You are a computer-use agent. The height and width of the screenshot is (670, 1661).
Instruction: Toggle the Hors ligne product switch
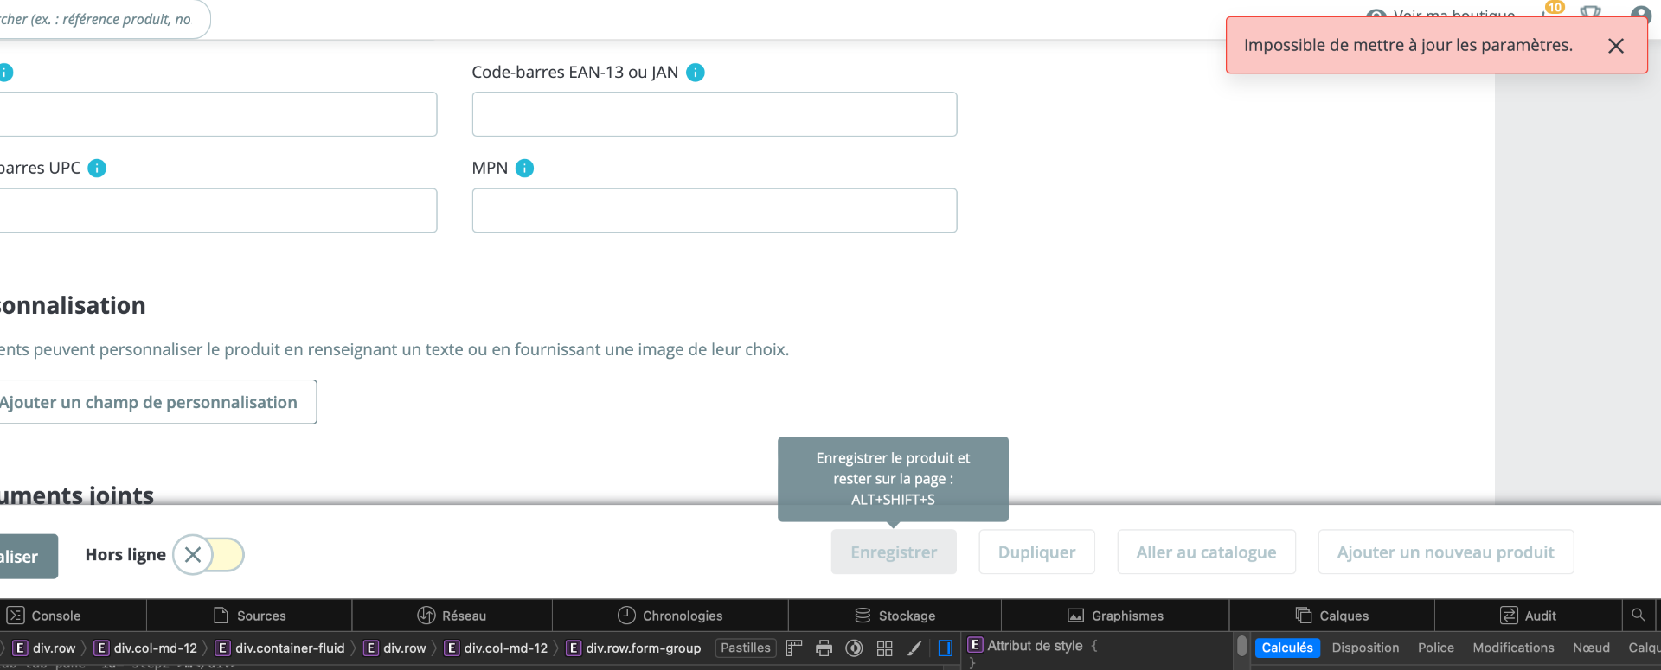tap(208, 555)
